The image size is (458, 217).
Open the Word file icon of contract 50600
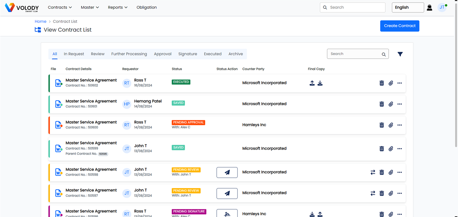click(x=59, y=125)
